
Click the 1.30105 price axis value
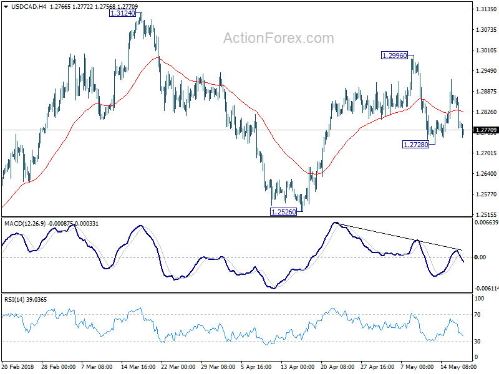click(x=486, y=50)
